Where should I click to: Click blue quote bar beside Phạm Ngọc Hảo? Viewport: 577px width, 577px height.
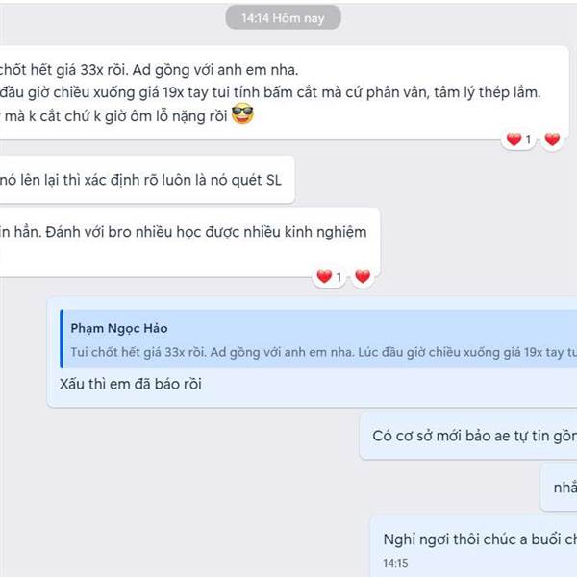click(62, 339)
